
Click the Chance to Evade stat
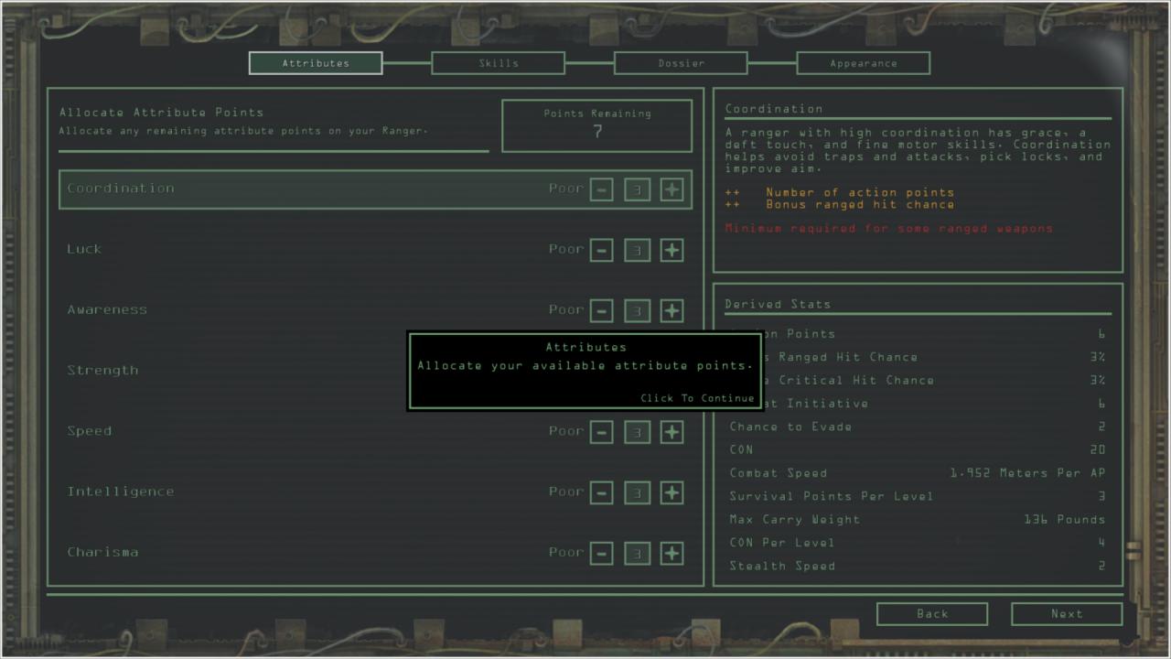[x=917, y=427]
